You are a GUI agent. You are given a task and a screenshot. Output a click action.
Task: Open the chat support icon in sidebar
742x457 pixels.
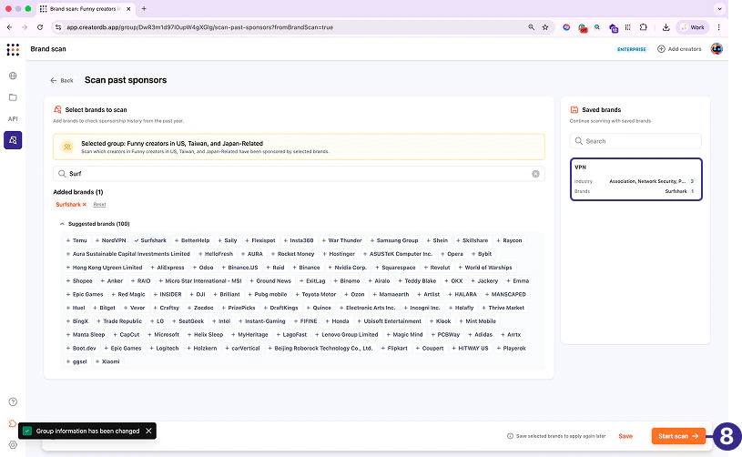pos(13,423)
